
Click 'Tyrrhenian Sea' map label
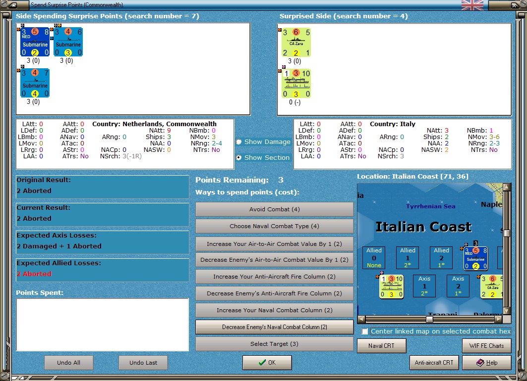pos(430,206)
